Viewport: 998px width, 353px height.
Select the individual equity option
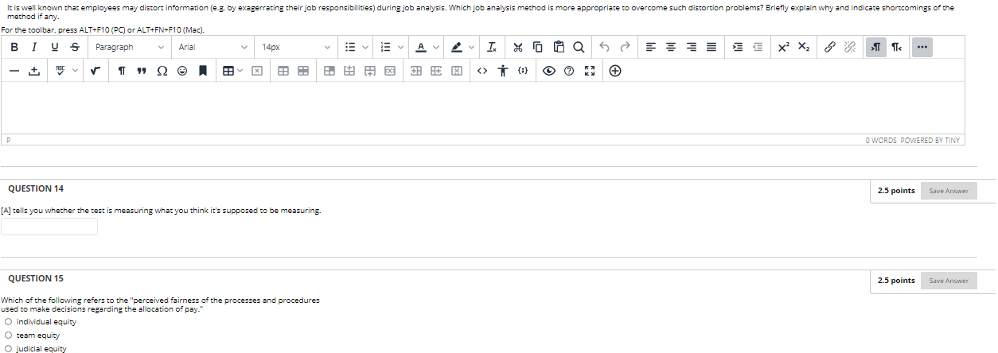pyautogui.click(x=9, y=321)
